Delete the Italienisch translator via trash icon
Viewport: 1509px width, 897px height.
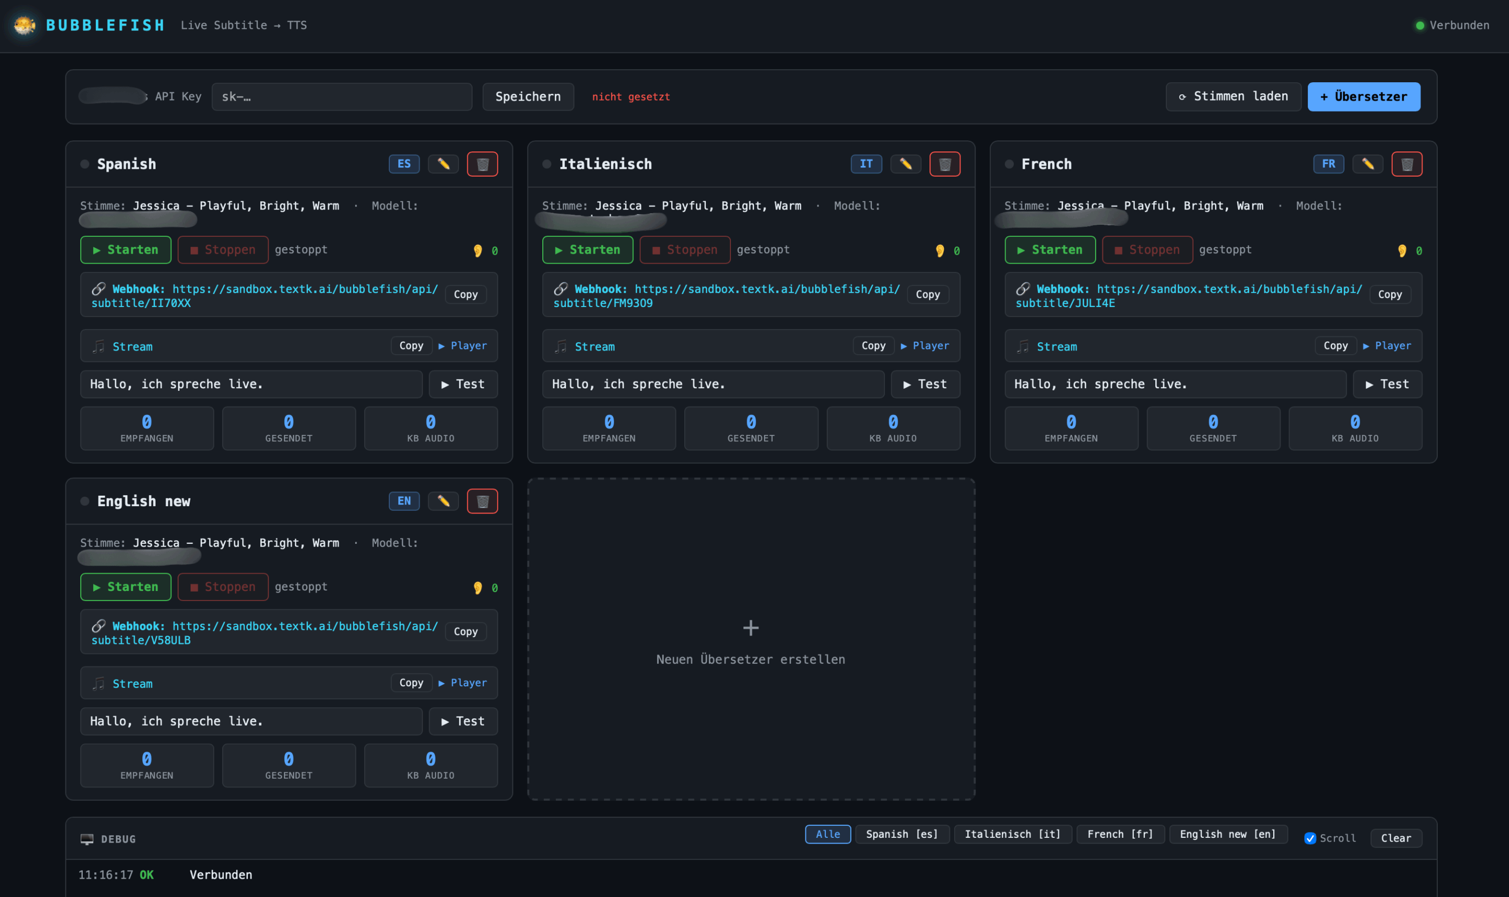coord(945,164)
